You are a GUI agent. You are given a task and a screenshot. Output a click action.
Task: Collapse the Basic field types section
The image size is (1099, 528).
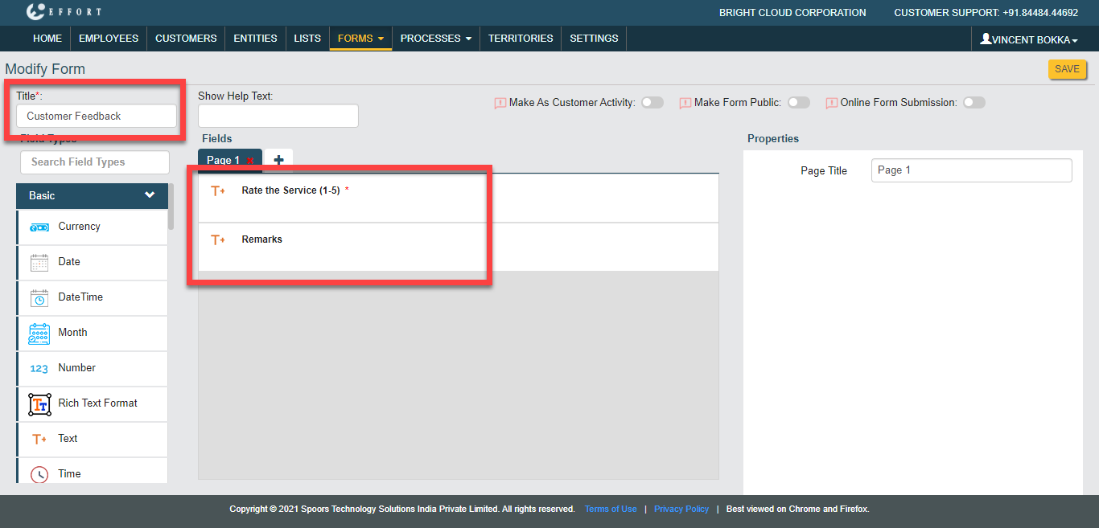pyautogui.click(x=150, y=195)
